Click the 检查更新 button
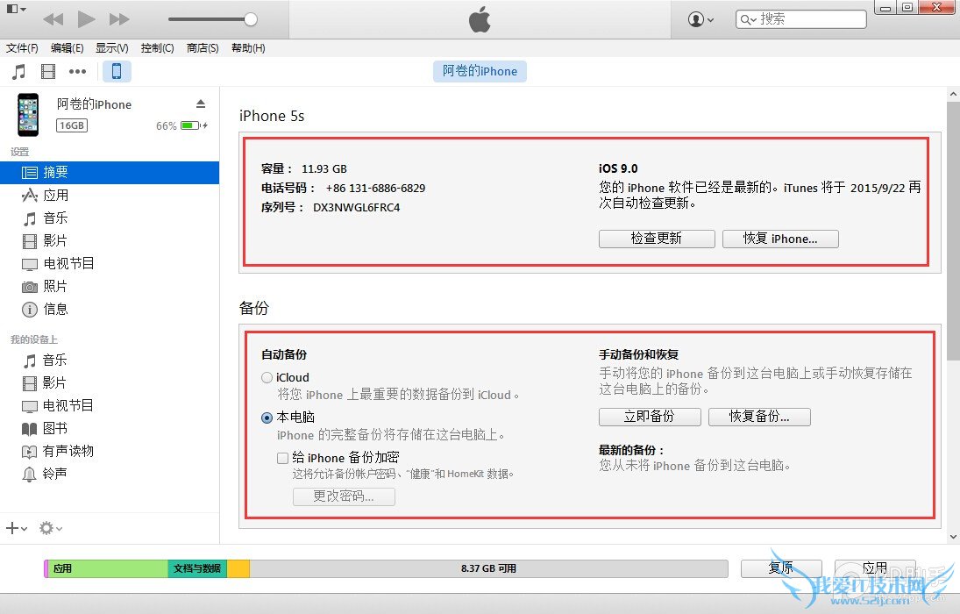 [x=657, y=239]
